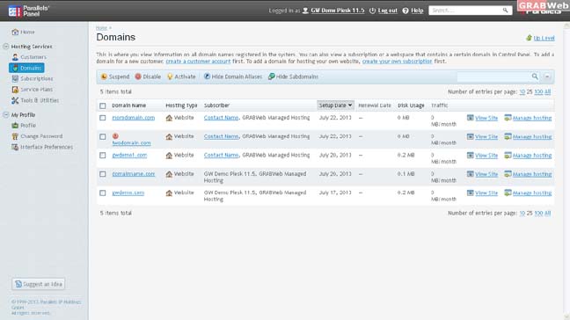Image resolution: width=570 pixels, height=320 pixels.
Task: Focus the domain list search field
Action: pyautogui.click(x=493, y=76)
